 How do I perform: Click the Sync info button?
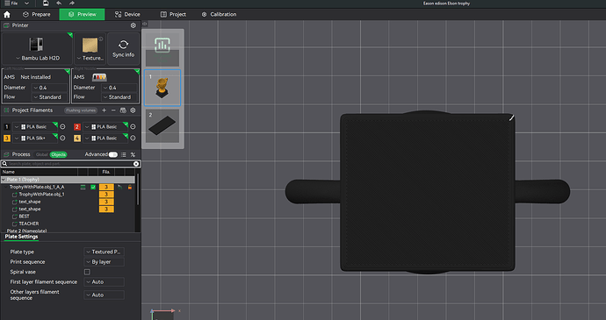coord(123,48)
